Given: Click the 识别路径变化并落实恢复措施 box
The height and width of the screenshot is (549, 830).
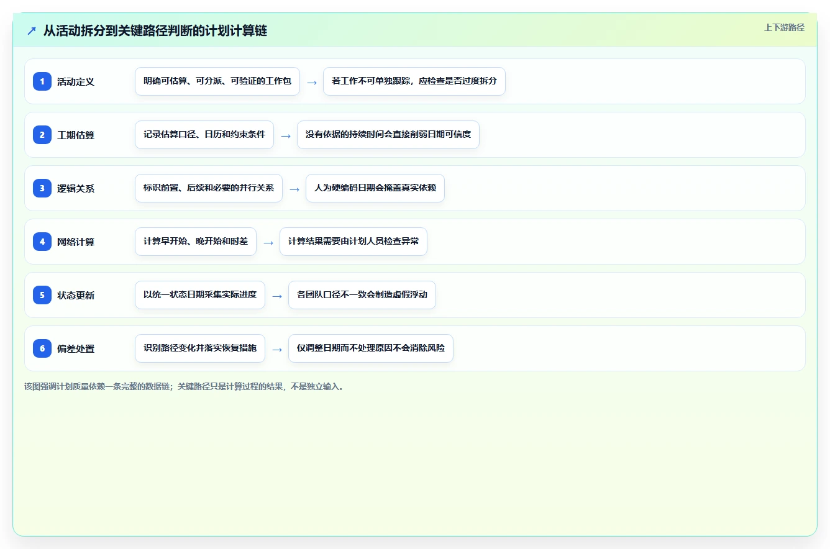Looking at the screenshot, I should point(200,348).
